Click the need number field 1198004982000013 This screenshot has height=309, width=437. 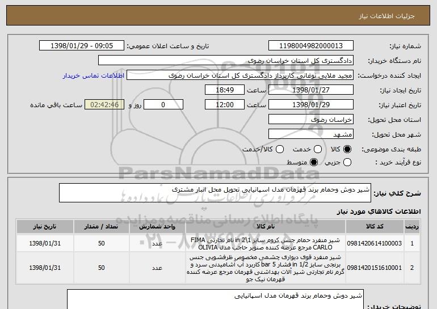click(311, 46)
